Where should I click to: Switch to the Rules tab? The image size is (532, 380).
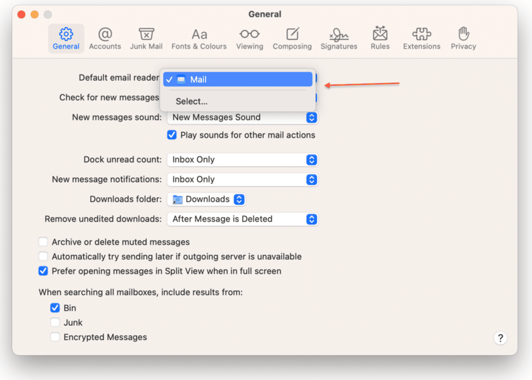380,39
